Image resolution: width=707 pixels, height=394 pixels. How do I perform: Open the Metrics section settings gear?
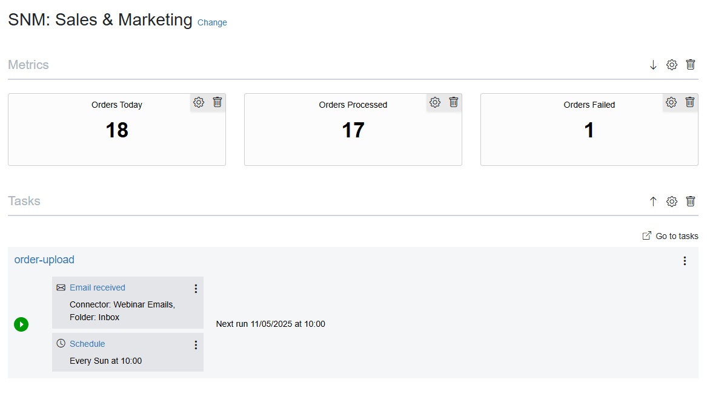click(672, 65)
